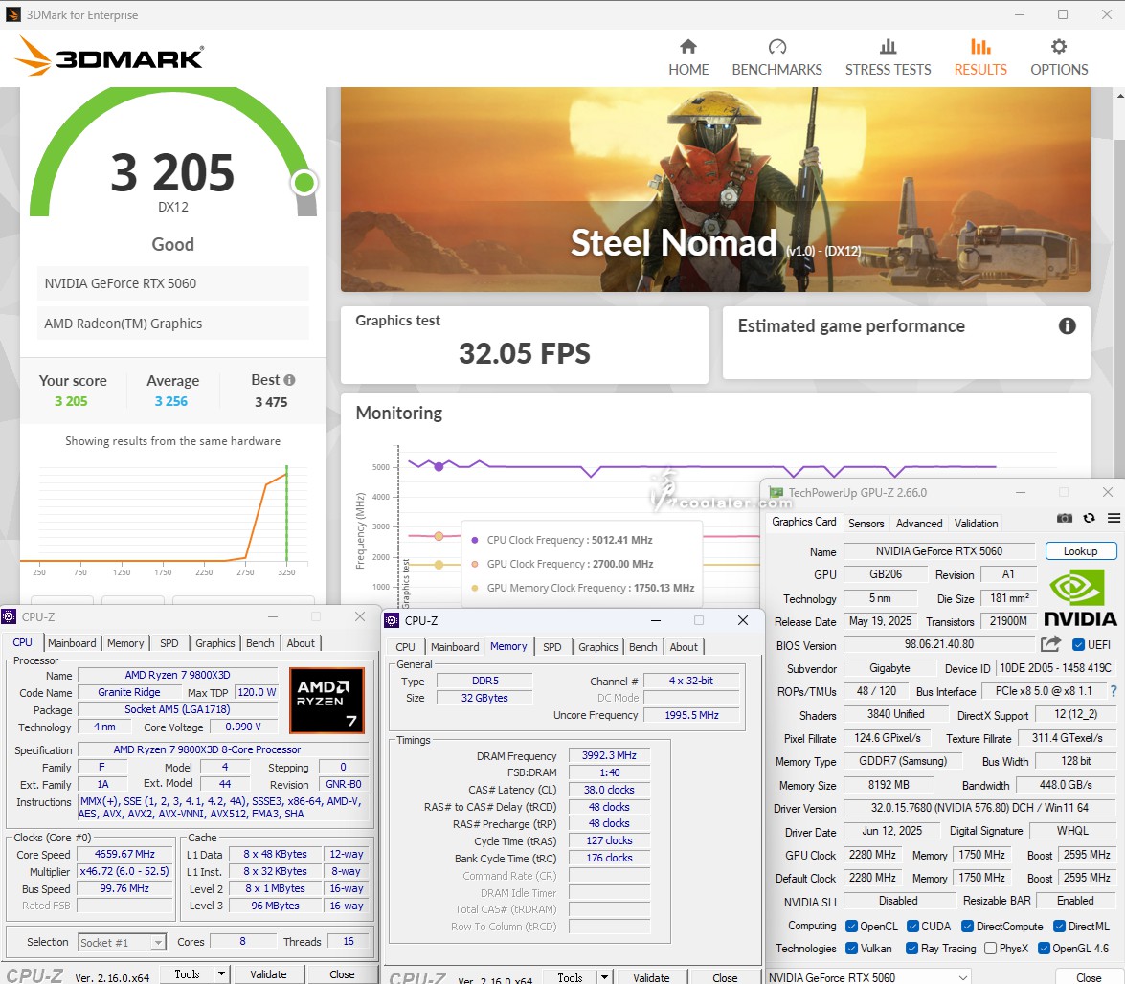Click the CPU-Z title bar icon of CPU window
This screenshot has width=1125, height=984.
point(9,616)
